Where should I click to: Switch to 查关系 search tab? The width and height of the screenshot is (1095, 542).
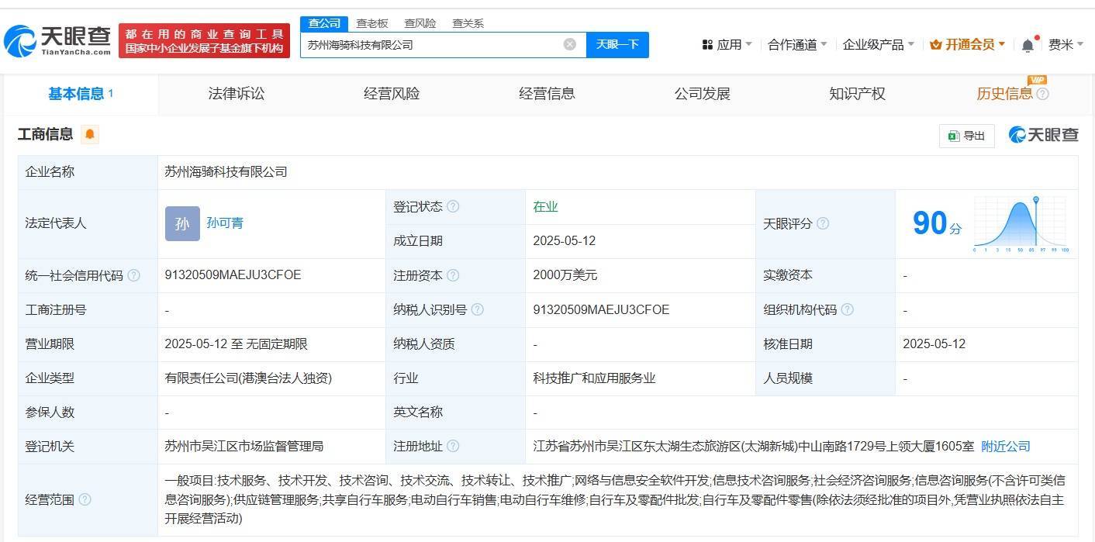click(x=468, y=23)
